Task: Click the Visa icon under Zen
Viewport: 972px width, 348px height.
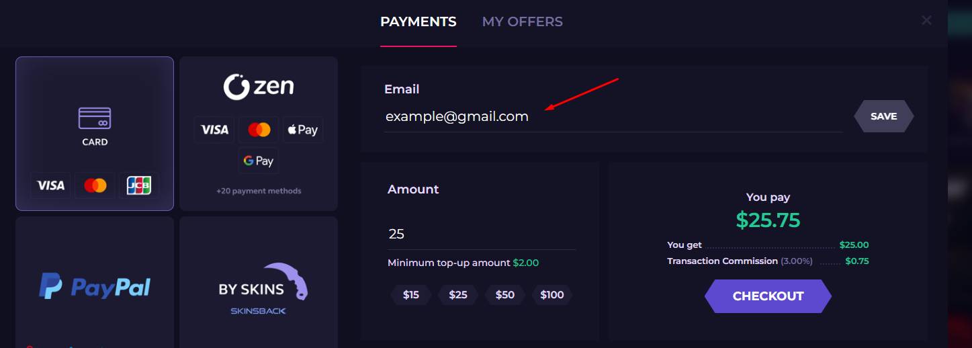Action: pyautogui.click(x=215, y=130)
